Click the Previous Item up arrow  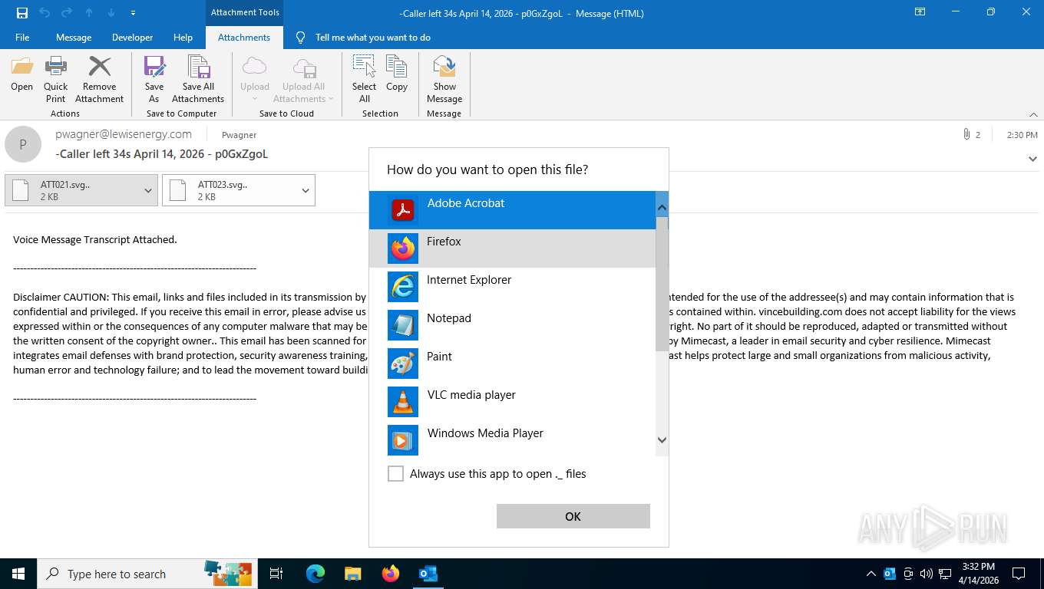(89, 12)
